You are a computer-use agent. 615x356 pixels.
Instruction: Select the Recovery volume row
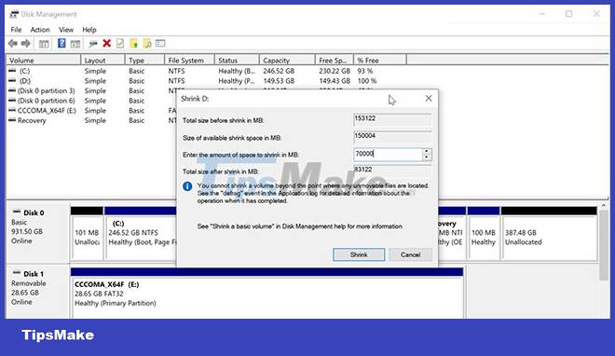[x=32, y=121]
